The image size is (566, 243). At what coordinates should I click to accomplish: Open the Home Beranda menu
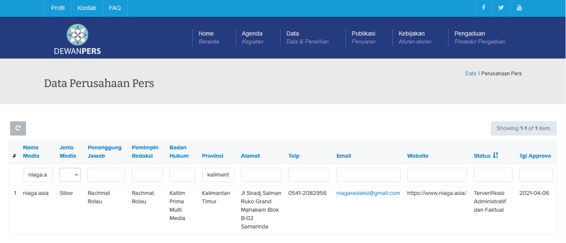coord(209,38)
